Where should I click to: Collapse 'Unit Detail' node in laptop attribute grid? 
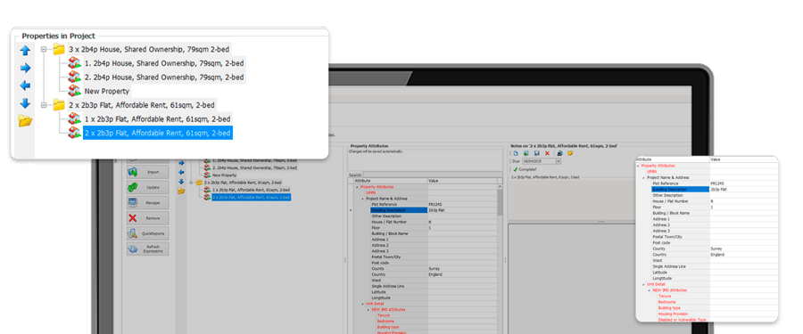[362, 304]
